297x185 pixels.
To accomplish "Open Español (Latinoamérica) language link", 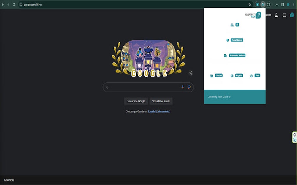I will coord(159,111).
